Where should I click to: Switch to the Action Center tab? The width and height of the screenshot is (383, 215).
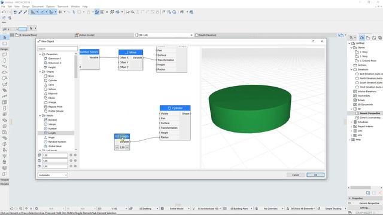point(104,35)
